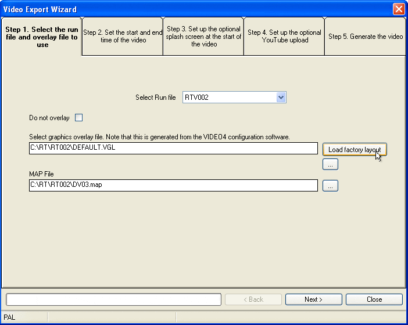Click the RTV002 run file value
This screenshot has width=408, height=325.
[x=230, y=98]
